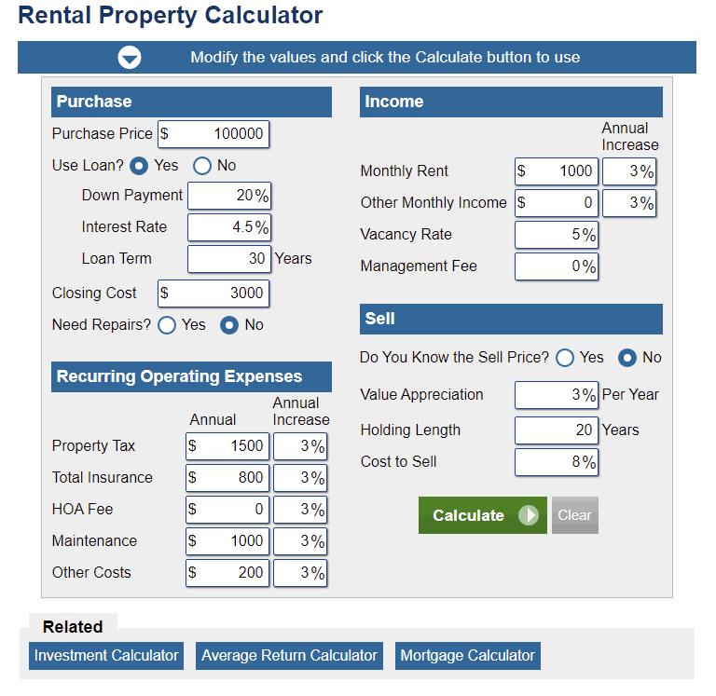Collapse the calculator panel with the down-arrow icon
Viewport: 716px width, 696px height.
click(x=129, y=58)
